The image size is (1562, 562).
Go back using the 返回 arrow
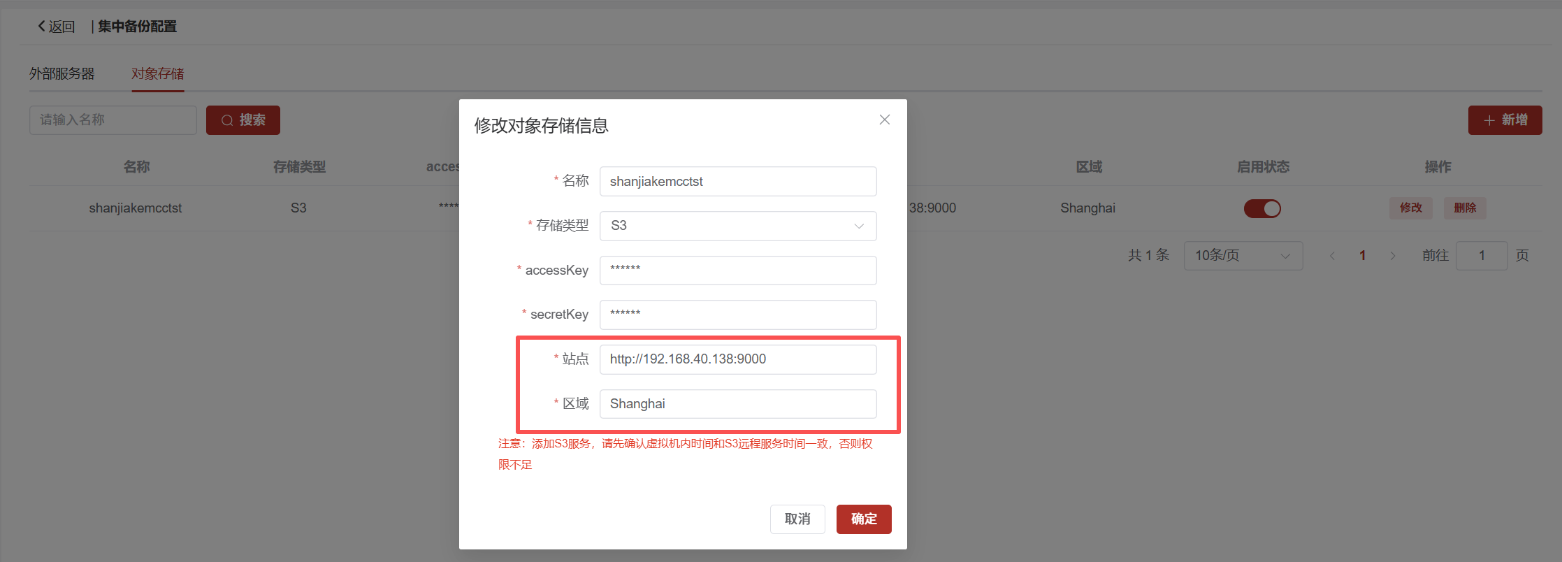(56, 27)
